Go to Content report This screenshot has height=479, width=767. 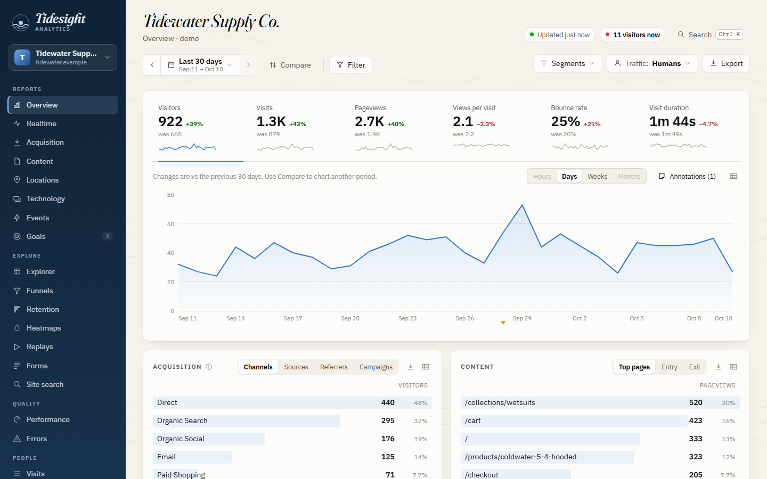[63, 161]
